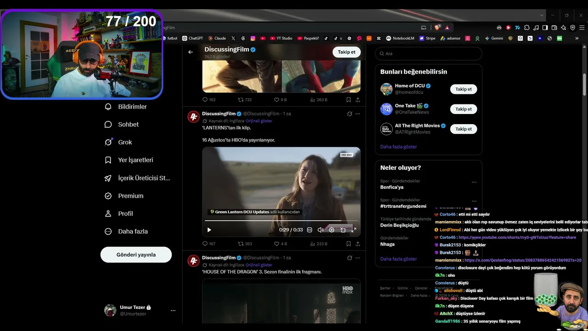
Task: Play the LANTERNS clip video
Action: tap(209, 230)
